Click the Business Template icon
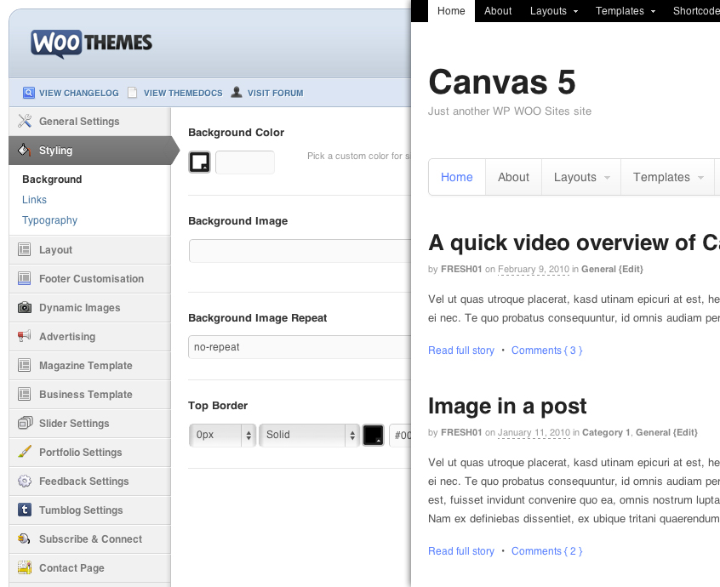 pyautogui.click(x=25, y=394)
